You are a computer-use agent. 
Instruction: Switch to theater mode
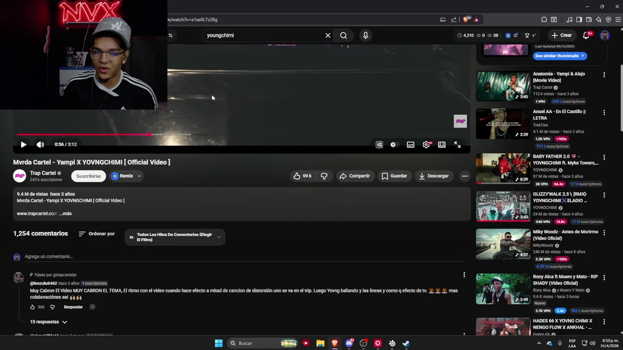point(442,144)
